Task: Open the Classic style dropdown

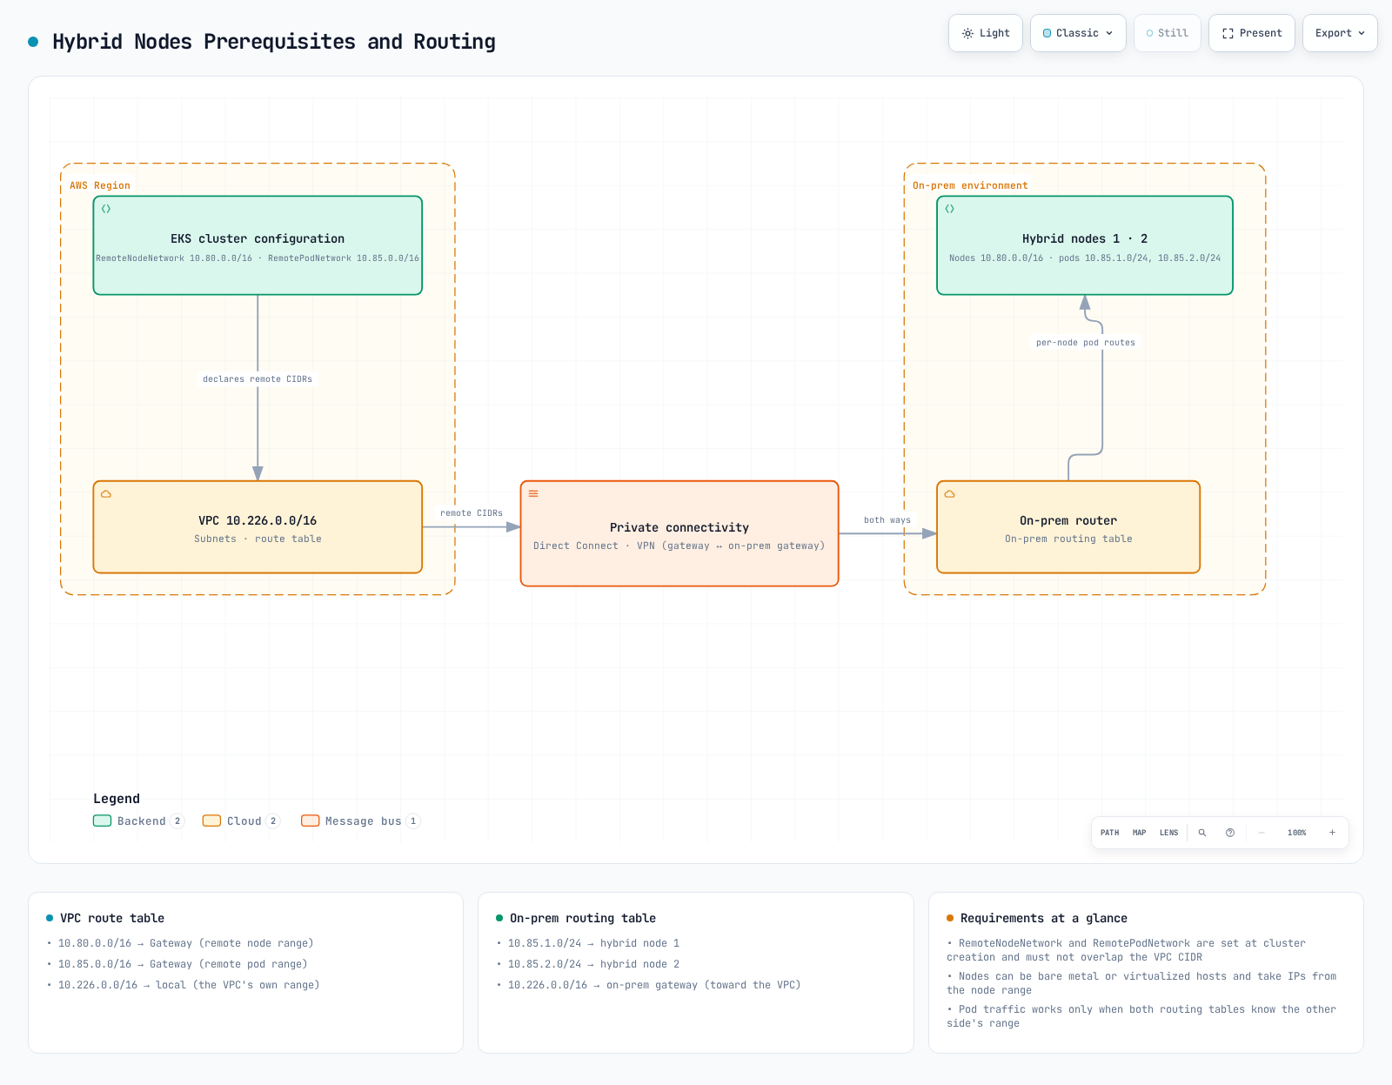Action: click(1078, 33)
